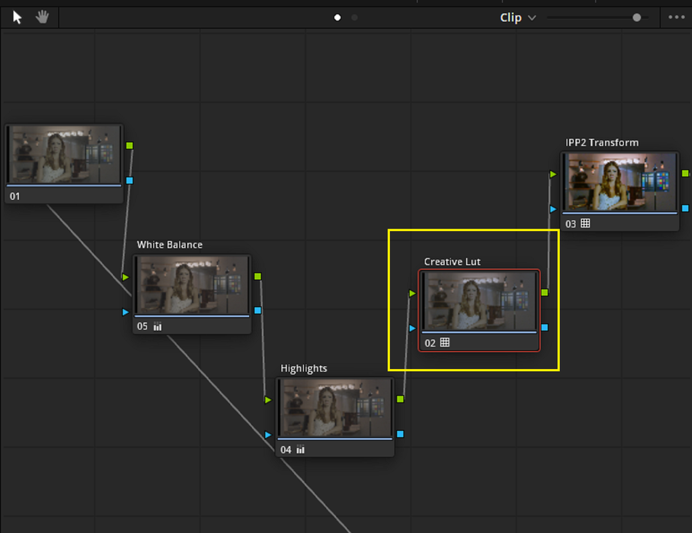Click bars icon on node 05
692x533 pixels.
(157, 326)
